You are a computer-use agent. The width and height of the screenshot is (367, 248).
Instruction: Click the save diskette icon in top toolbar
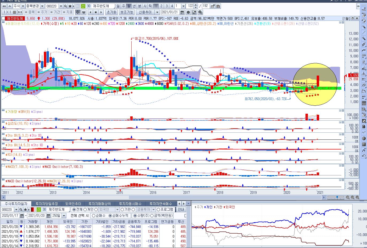tap(218, 6)
